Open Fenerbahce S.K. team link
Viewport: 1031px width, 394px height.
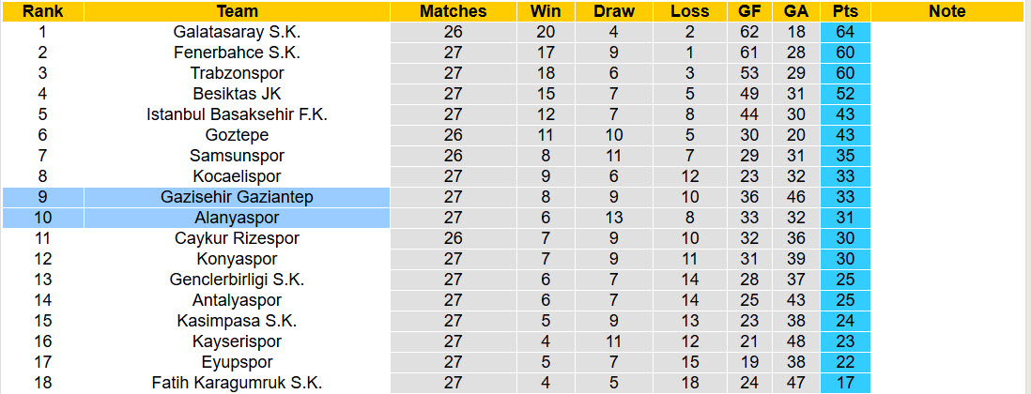tap(237, 52)
